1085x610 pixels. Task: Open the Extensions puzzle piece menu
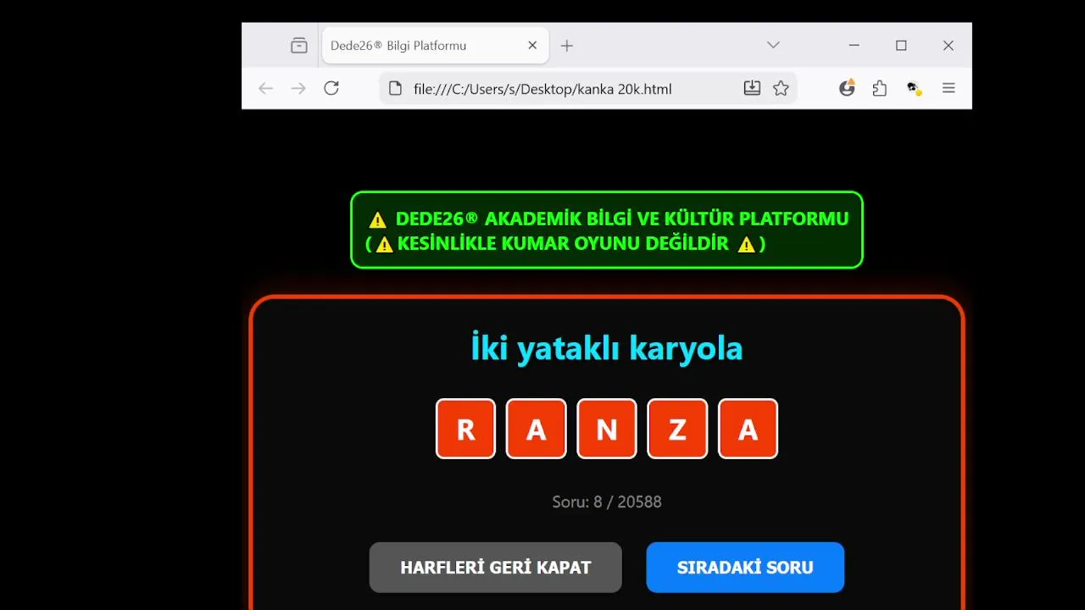coord(880,88)
